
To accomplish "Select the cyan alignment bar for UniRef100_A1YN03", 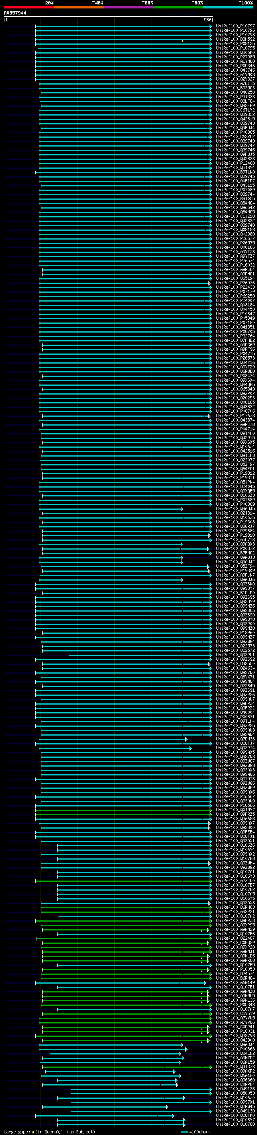I will [x=124, y=74].
